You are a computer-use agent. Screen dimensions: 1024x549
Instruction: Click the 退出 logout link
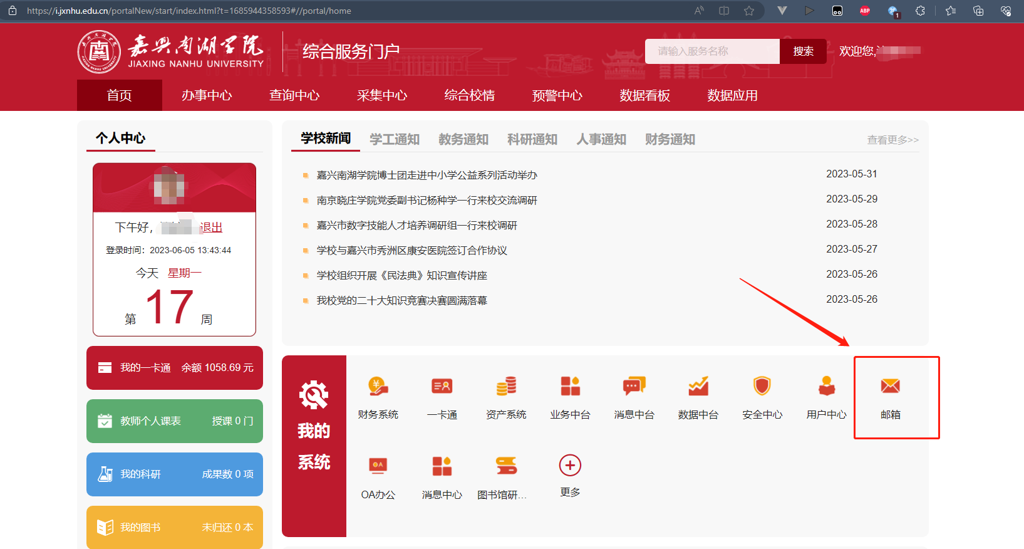(211, 227)
